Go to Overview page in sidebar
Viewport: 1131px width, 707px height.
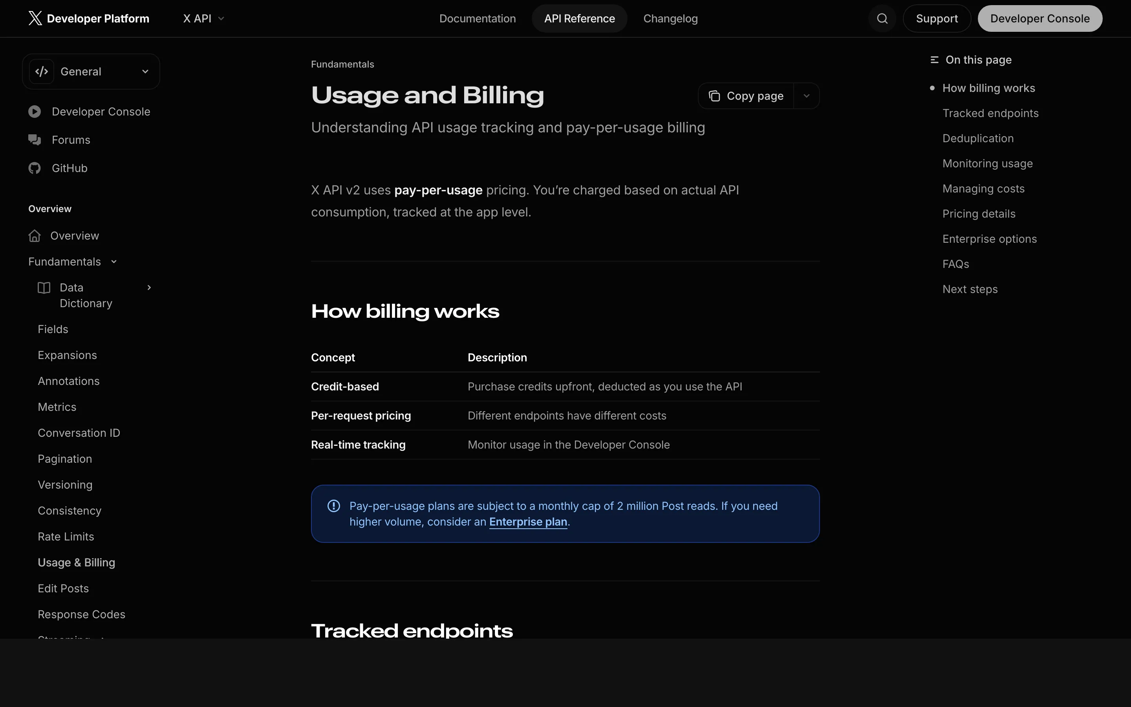(75, 236)
